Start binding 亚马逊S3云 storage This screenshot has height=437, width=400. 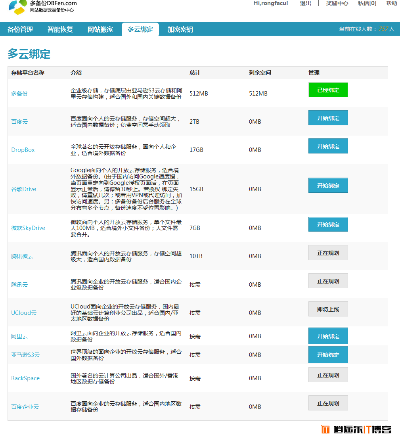tap(328, 355)
